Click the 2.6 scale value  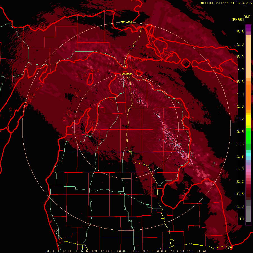pos(240,144)
